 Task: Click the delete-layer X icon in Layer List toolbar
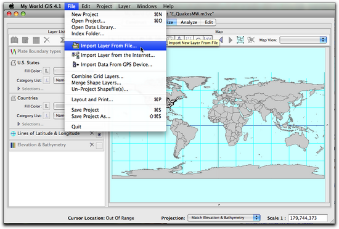tap(47, 40)
